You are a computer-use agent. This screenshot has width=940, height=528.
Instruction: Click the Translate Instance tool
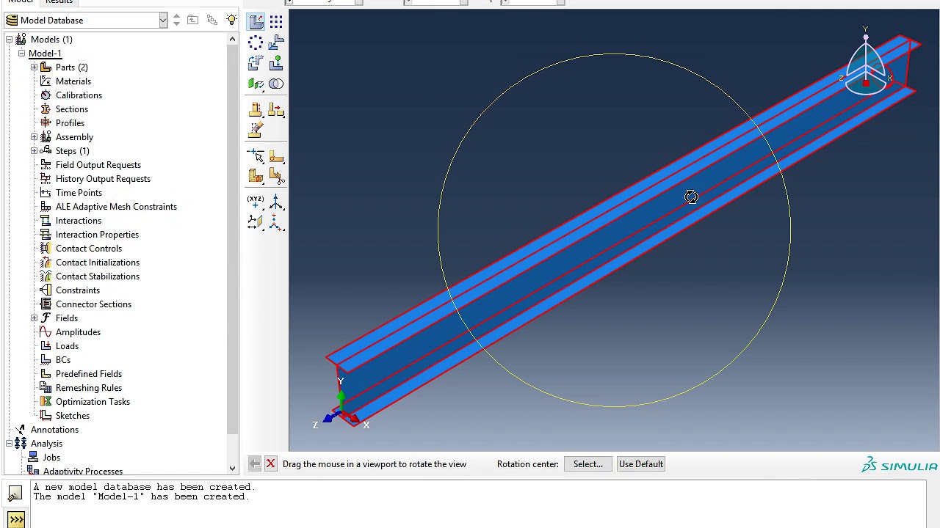tap(276, 43)
